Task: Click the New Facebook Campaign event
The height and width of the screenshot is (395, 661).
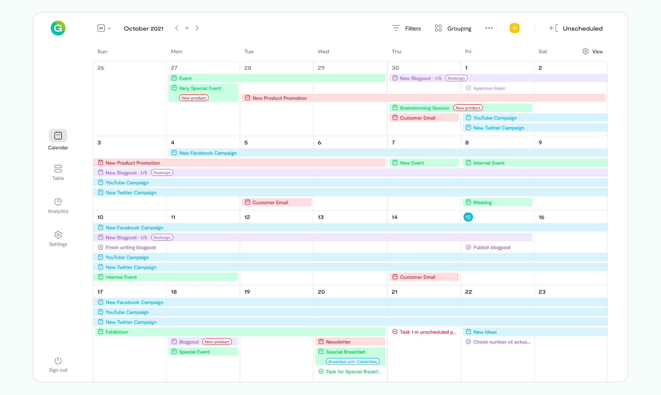Action: click(208, 153)
